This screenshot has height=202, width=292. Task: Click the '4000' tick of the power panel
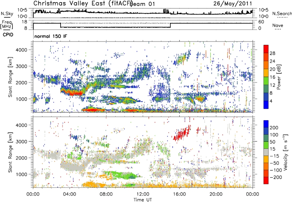(21, 50)
